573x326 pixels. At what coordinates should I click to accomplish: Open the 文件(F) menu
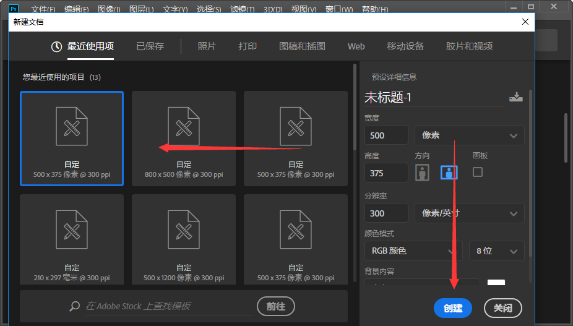coord(43,9)
